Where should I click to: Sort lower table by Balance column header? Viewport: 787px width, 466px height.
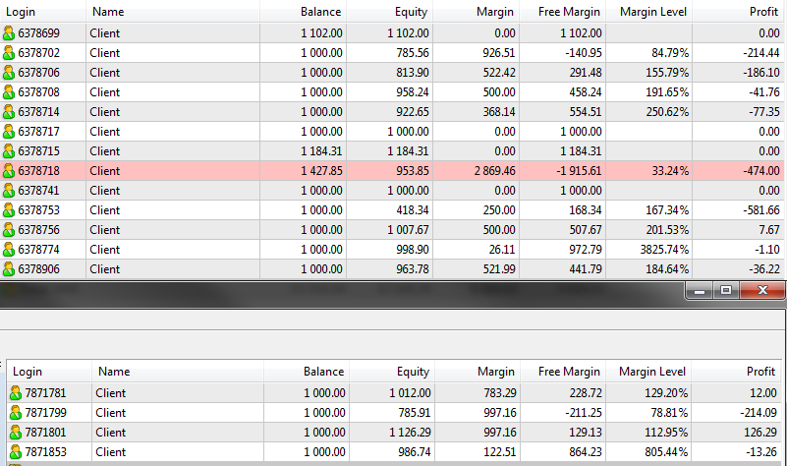coord(307,372)
